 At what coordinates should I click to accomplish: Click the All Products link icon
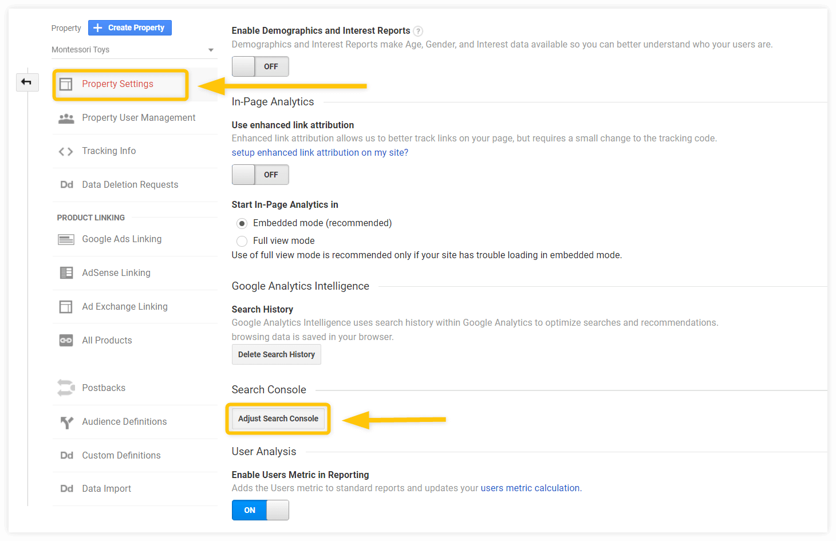point(66,341)
